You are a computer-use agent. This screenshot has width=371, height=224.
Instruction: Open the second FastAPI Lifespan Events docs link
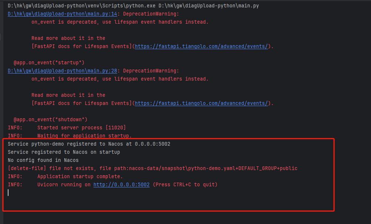click(201, 103)
